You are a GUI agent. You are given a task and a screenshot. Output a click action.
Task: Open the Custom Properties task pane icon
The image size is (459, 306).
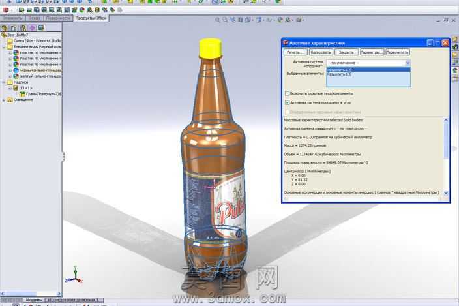[x=455, y=78]
